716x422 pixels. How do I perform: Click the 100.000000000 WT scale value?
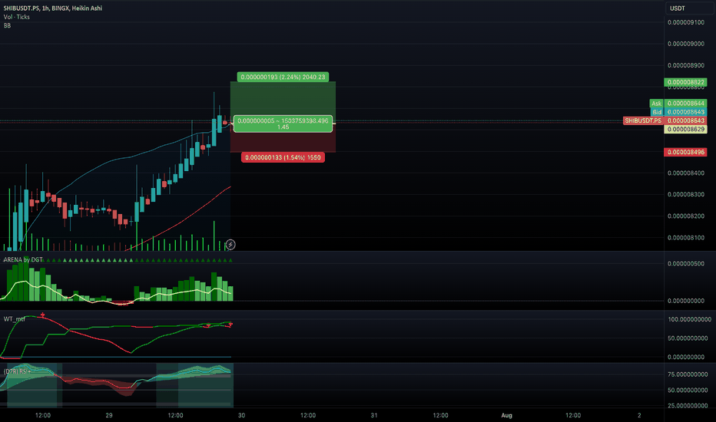click(690, 319)
